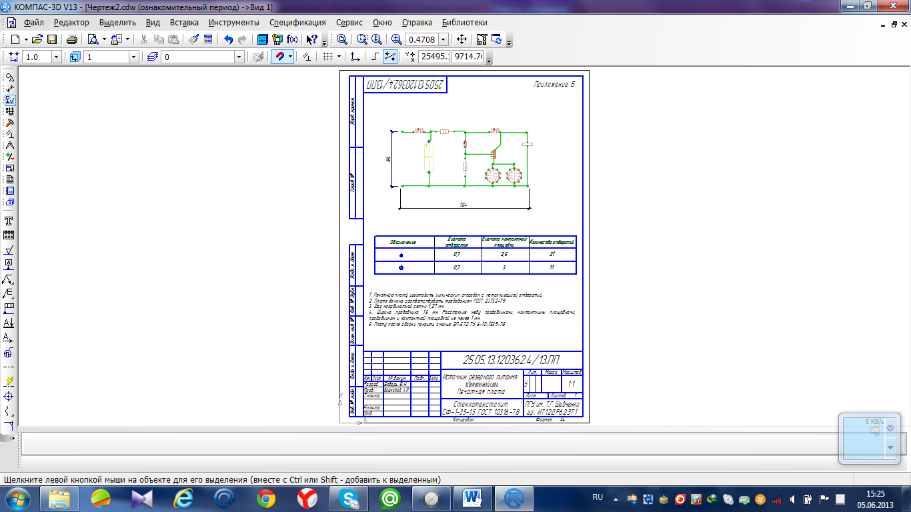Expand the print preview dropdown arrow

point(104,39)
